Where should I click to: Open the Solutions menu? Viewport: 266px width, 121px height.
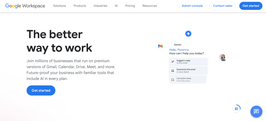(x=59, y=6)
